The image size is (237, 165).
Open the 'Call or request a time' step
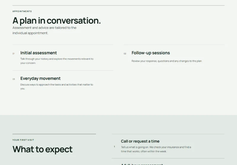click(x=140, y=141)
